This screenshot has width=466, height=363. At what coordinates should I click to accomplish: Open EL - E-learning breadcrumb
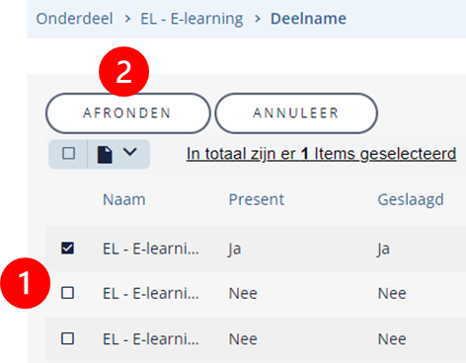point(192,19)
